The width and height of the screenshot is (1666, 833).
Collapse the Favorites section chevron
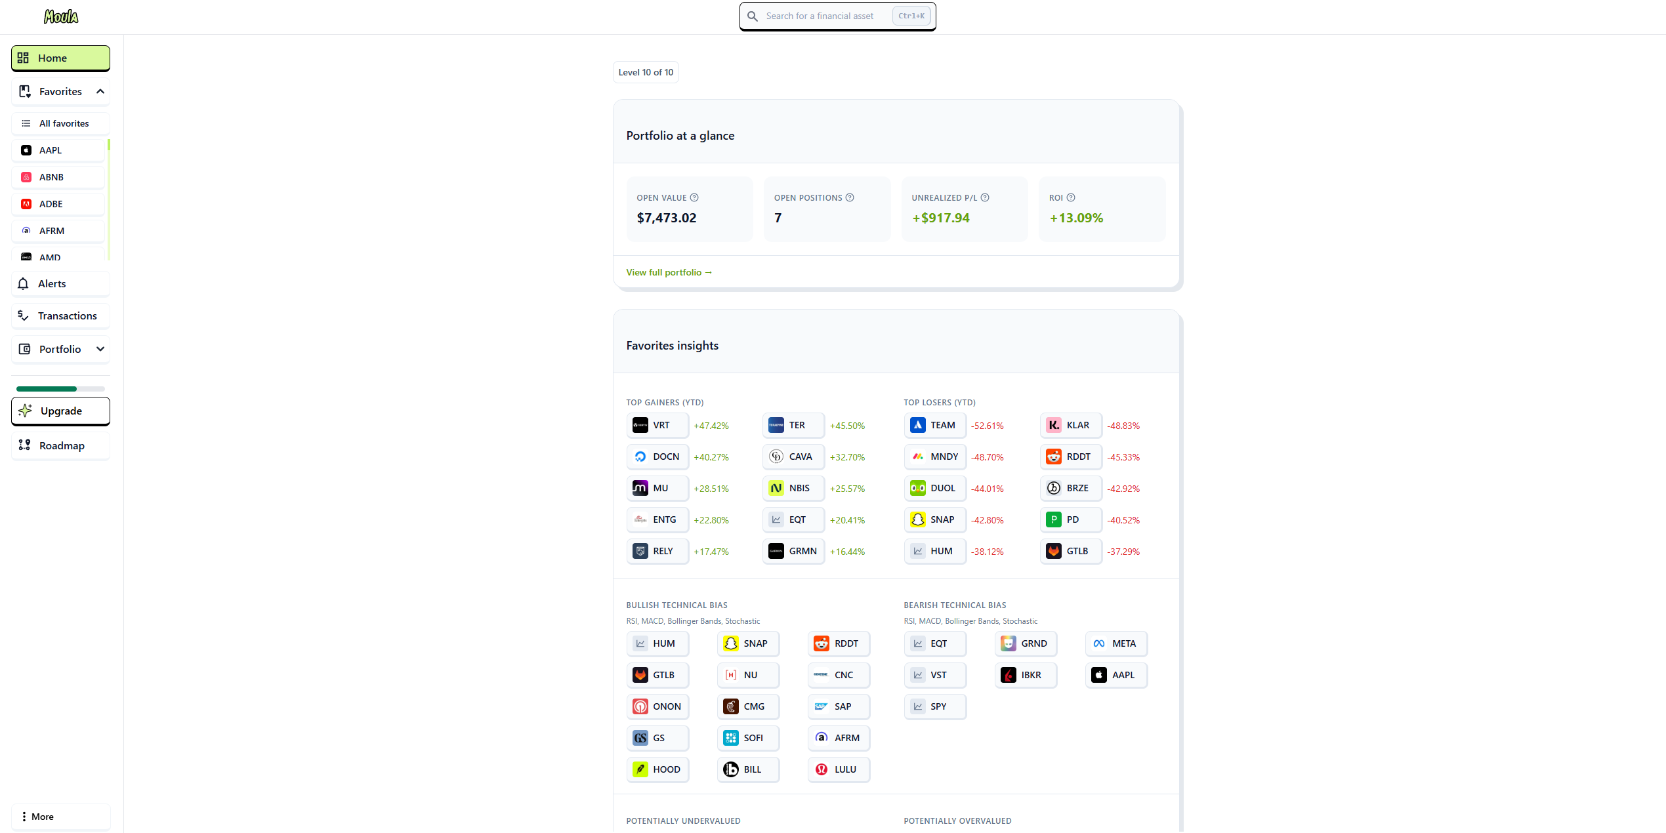[100, 91]
